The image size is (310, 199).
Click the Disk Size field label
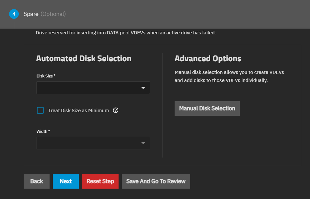pos(46,76)
